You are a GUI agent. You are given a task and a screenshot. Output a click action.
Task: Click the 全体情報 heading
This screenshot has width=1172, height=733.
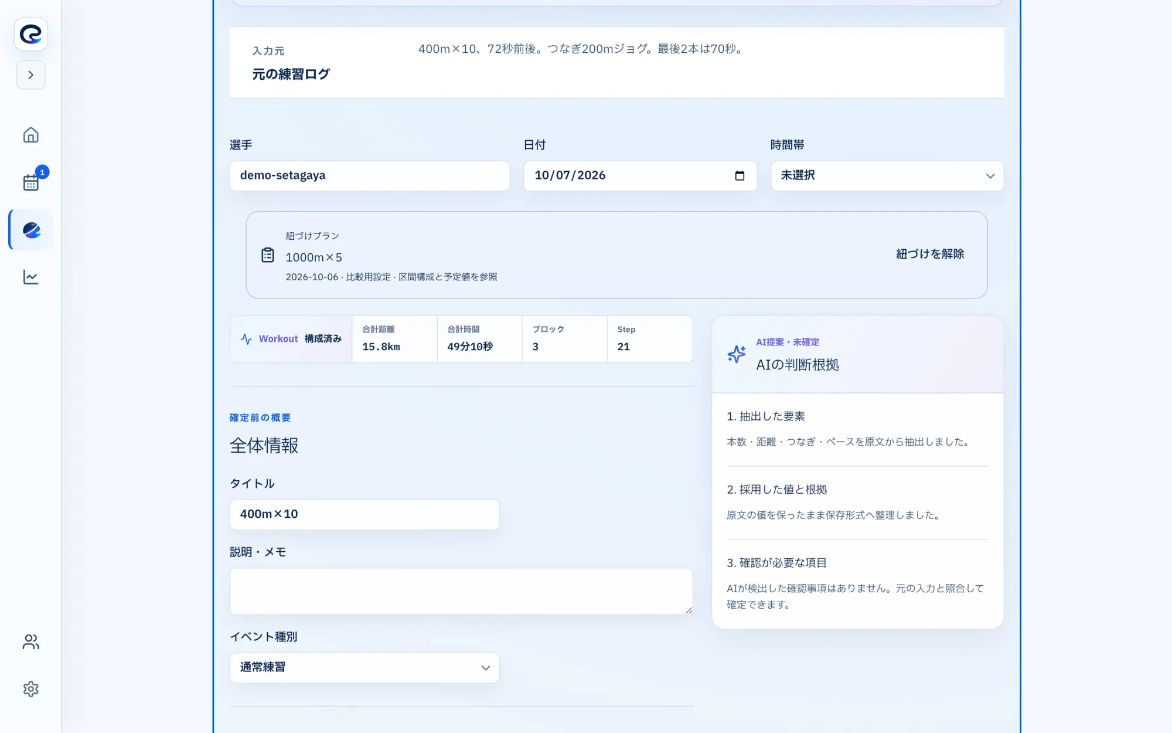[264, 446]
